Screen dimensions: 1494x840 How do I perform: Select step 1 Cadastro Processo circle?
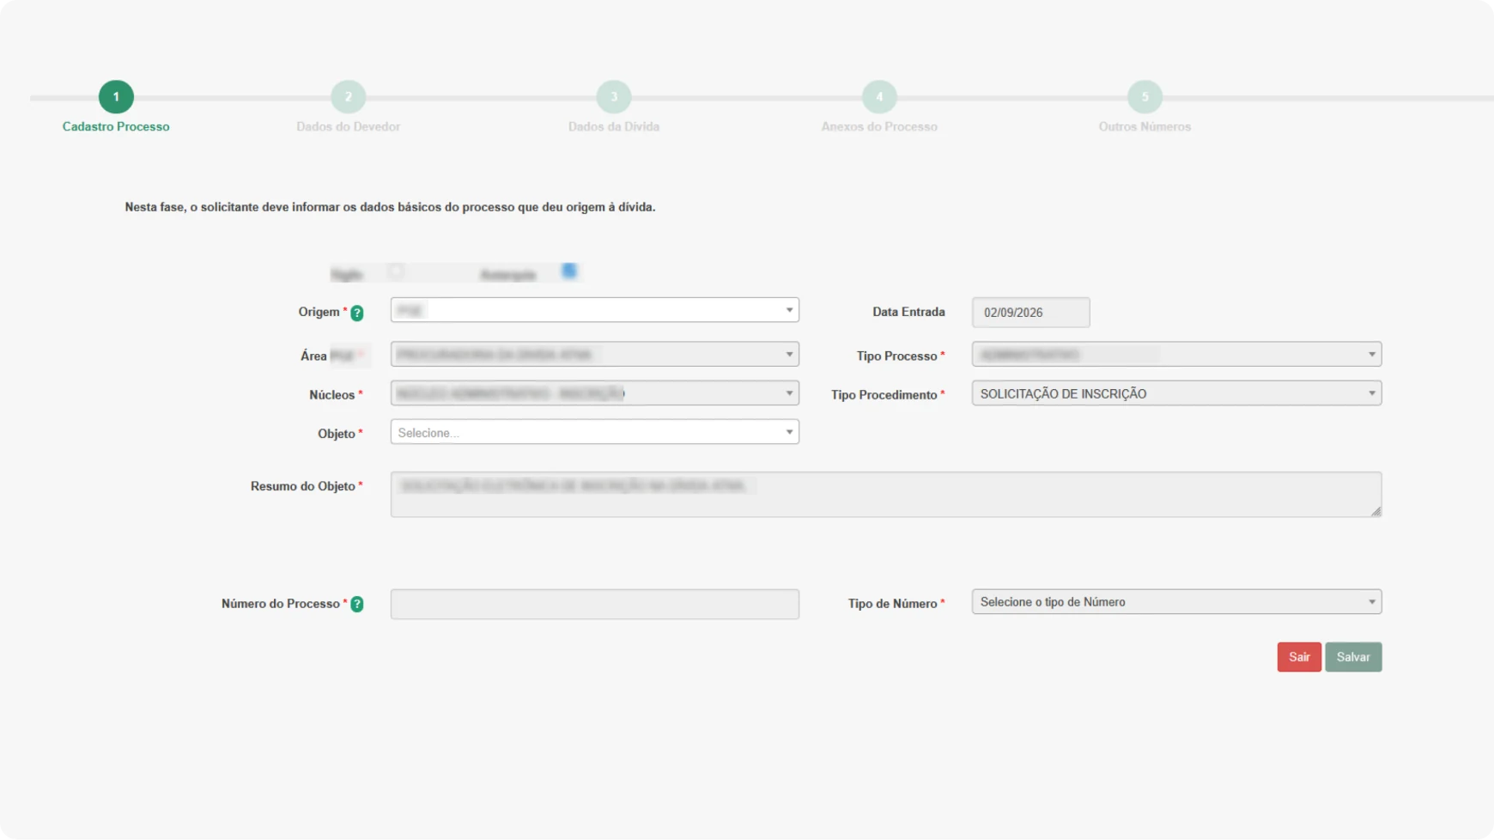coord(116,97)
